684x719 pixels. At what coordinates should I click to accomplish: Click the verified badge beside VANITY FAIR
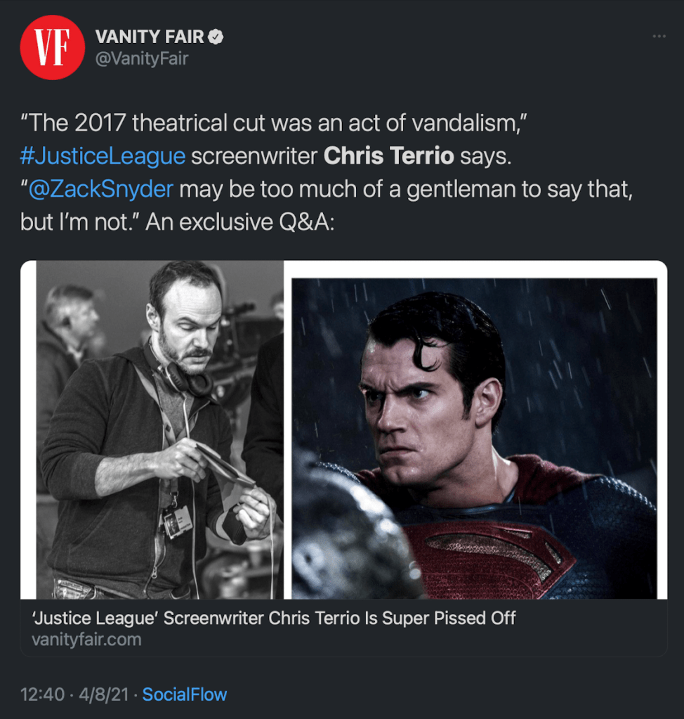point(217,37)
